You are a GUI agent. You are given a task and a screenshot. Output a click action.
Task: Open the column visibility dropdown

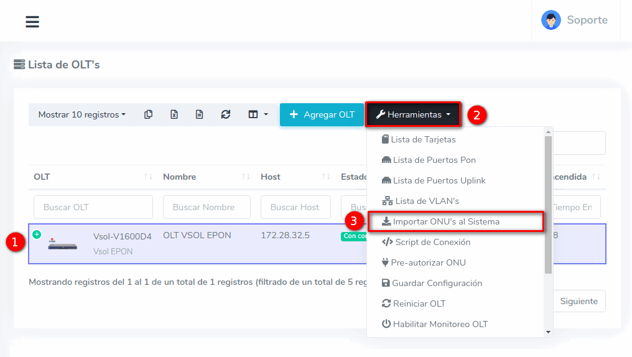[x=258, y=114]
